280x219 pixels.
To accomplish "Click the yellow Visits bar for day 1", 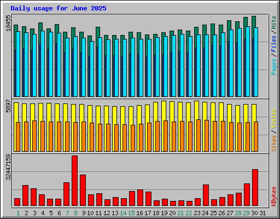I will pos(16,112).
